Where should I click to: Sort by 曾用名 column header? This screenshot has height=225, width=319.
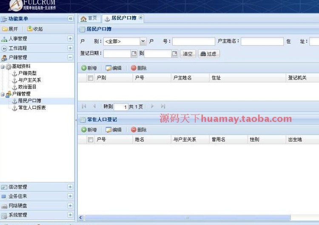click(x=228, y=140)
